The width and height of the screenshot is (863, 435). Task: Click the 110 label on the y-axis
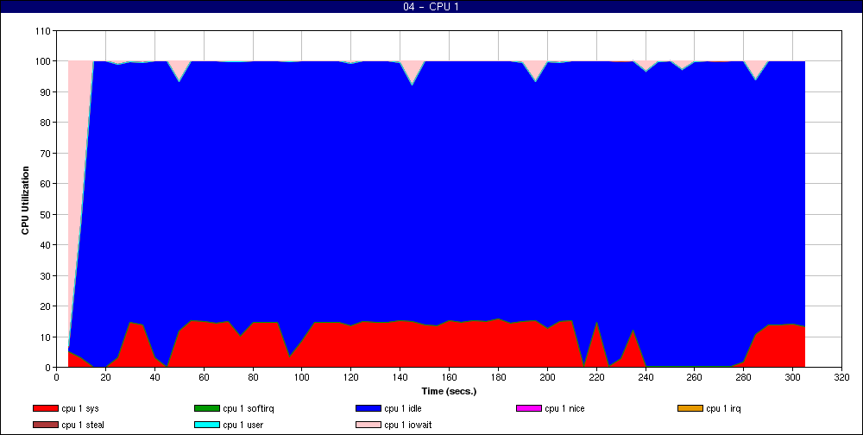coord(45,31)
